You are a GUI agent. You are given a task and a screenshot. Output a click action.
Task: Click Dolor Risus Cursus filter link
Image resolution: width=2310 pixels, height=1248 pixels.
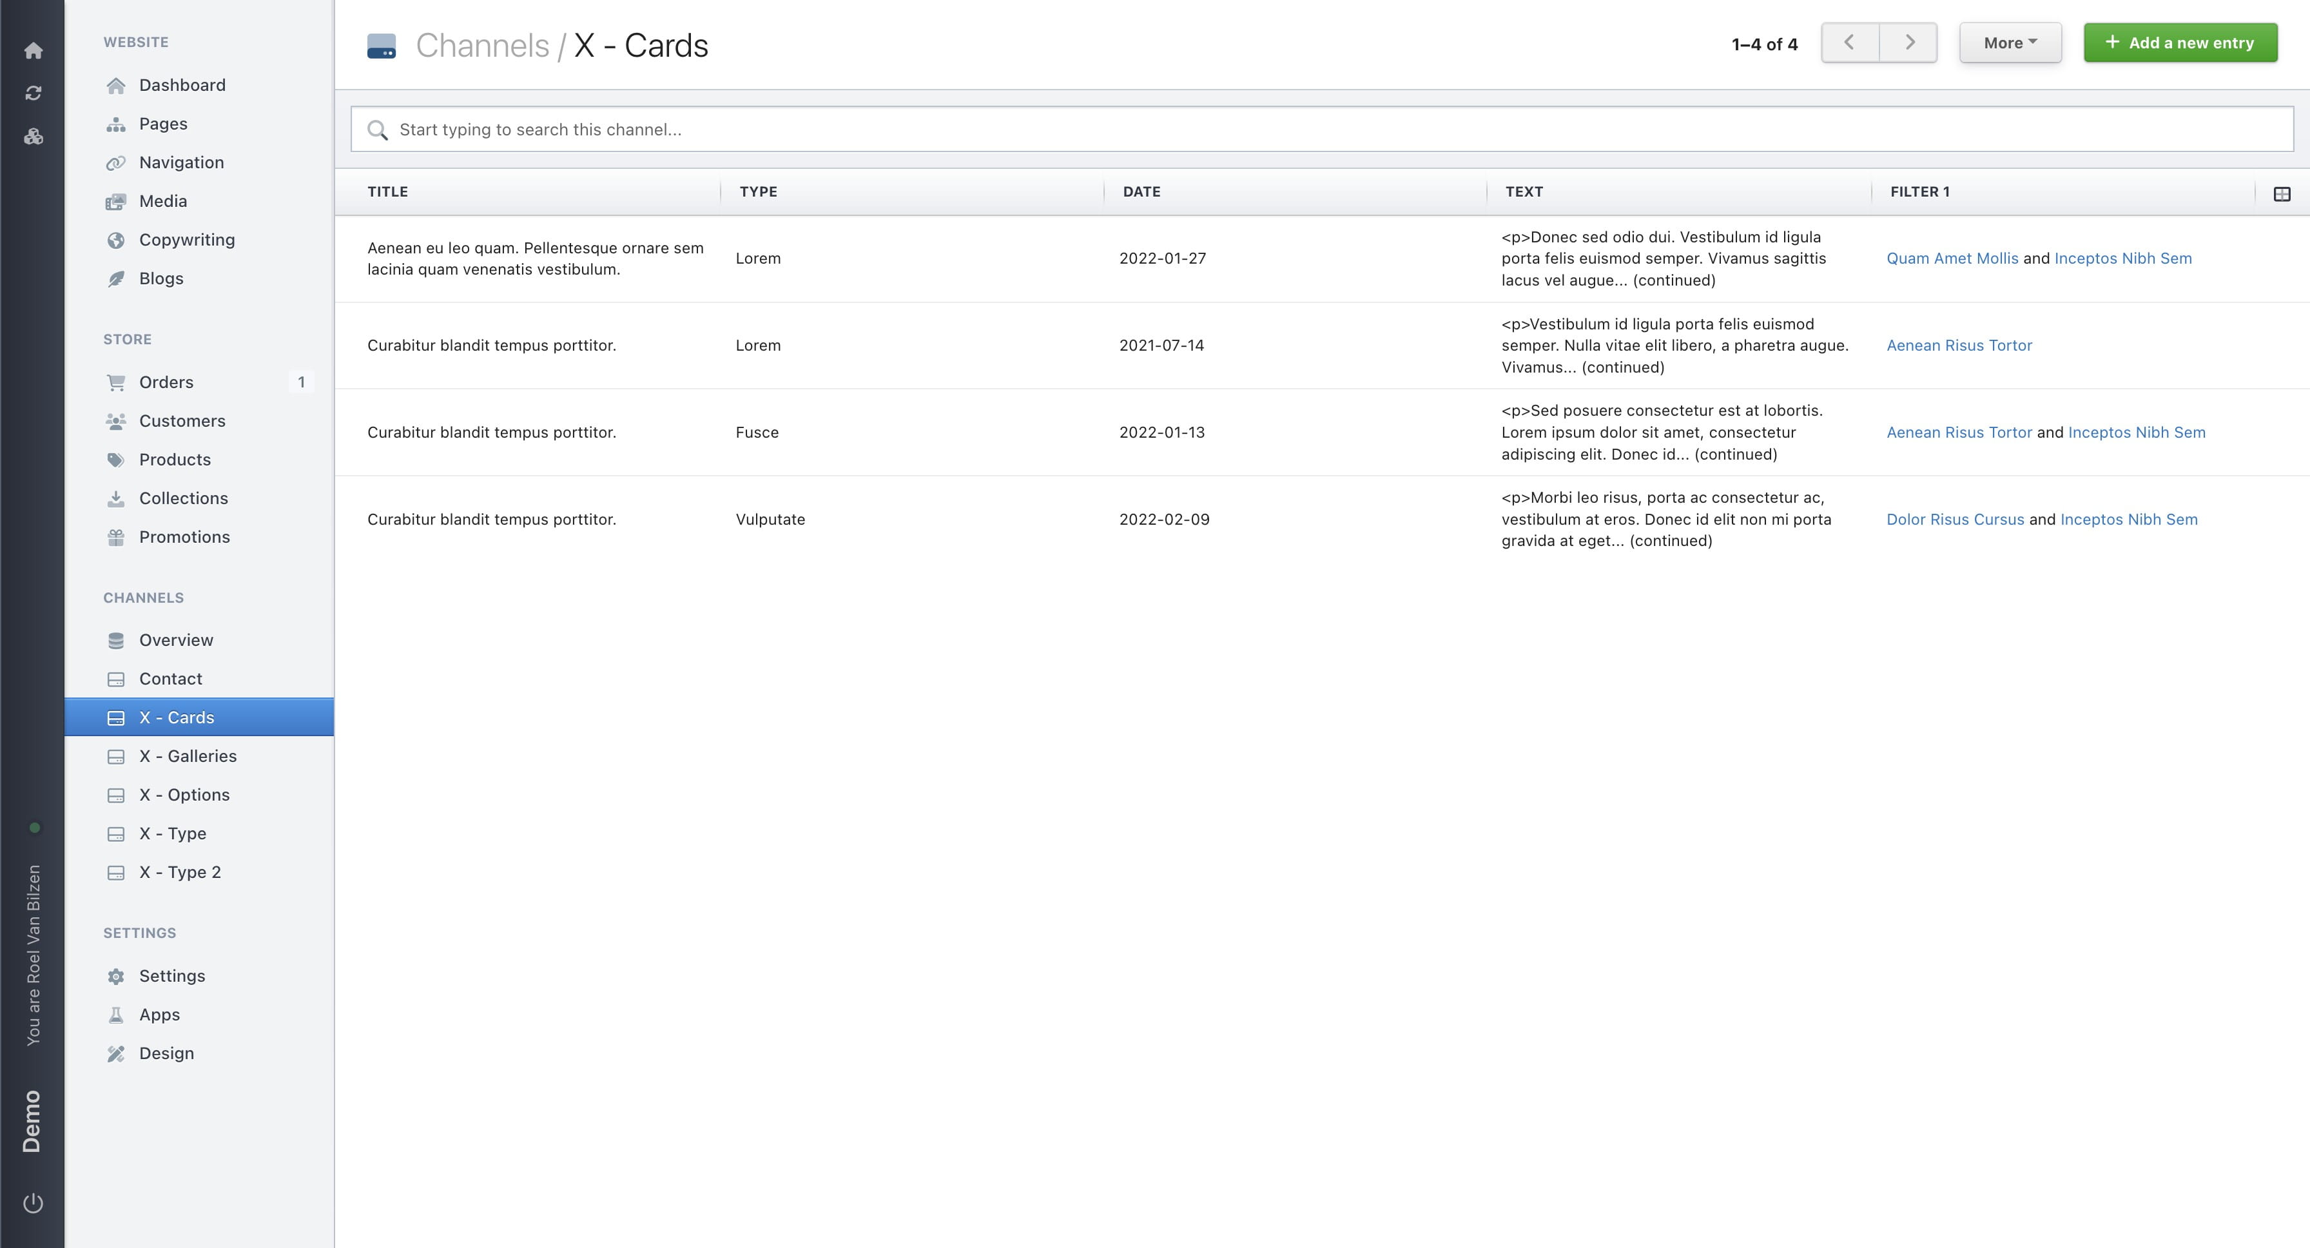pos(1954,519)
